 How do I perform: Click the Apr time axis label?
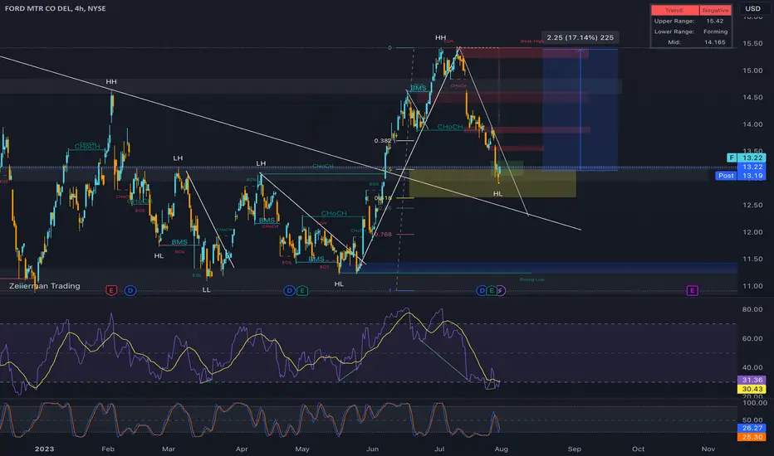pos(242,449)
